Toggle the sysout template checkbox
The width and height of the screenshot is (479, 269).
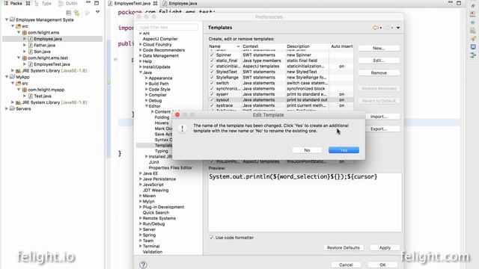(x=212, y=99)
